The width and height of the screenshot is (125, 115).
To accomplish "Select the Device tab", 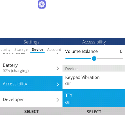I will 37,50.
